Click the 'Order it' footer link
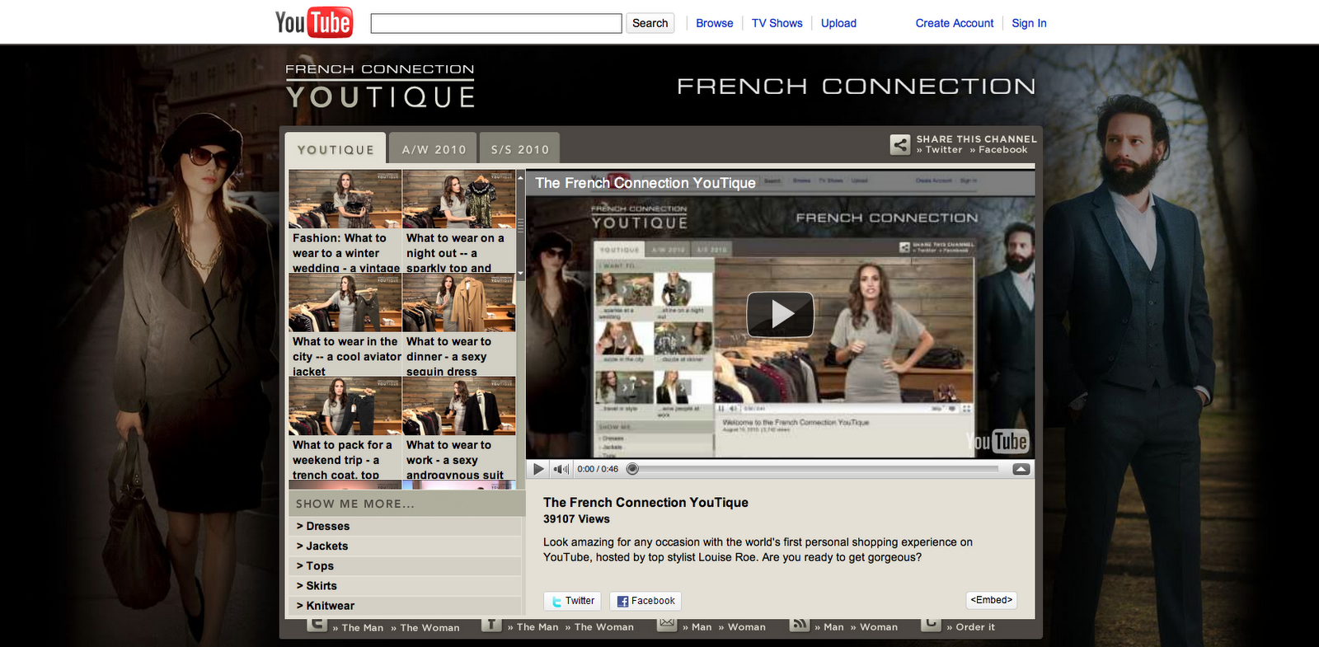1319x647 pixels. (x=970, y=627)
